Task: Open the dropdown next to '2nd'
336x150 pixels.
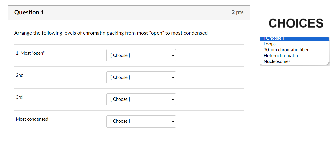Action: pyautogui.click(x=141, y=77)
